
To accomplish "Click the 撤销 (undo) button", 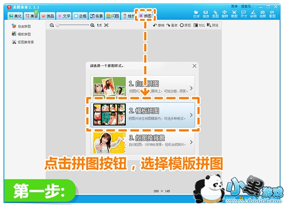I will tap(159, 25).
